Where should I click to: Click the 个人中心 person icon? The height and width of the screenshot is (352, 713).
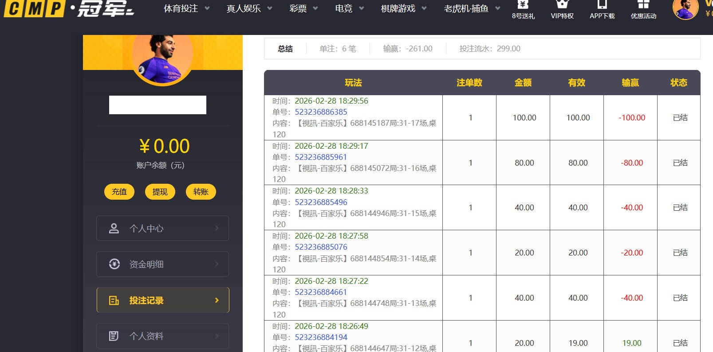(x=114, y=228)
